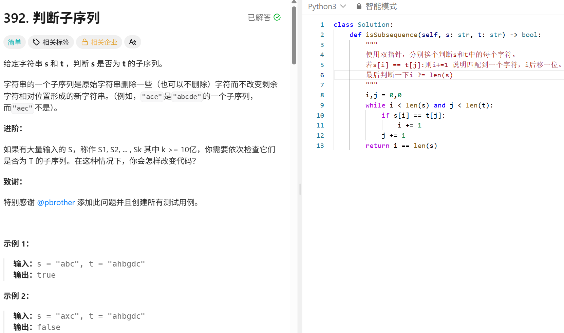Click the 'i,j = 0,0' code line

(x=383, y=95)
